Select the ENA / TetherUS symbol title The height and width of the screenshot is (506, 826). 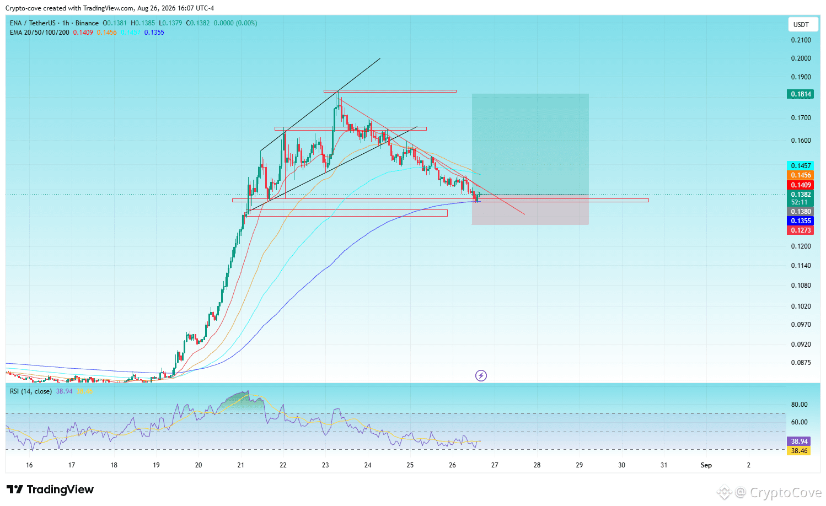pos(54,23)
